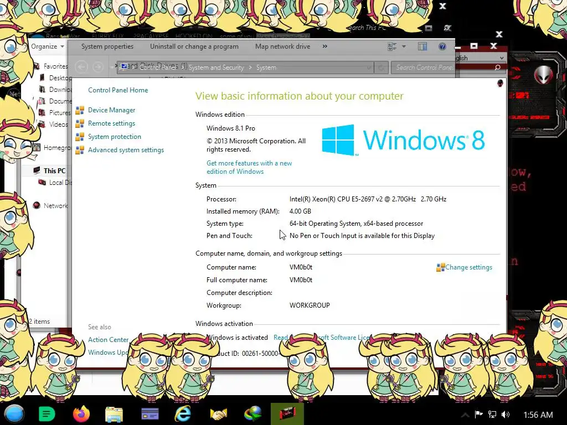Click Change settings for computer name

click(x=468, y=267)
